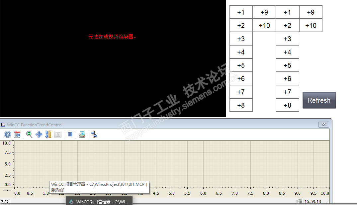The width and height of the screenshot is (357, 205).
Task: Click +4 in the right button group
Action: (x=287, y=52)
